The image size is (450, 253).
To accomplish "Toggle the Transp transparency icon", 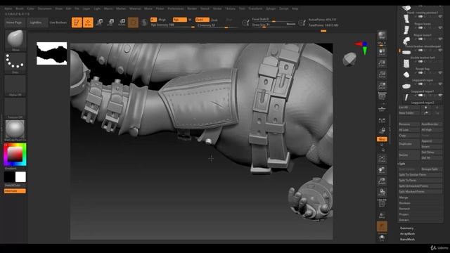I will 382,215.
